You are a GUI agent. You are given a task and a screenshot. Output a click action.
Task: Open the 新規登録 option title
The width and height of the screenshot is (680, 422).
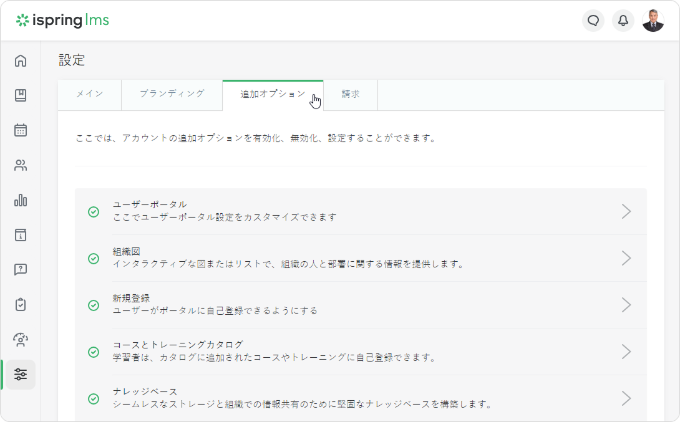[x=131, y=299]
